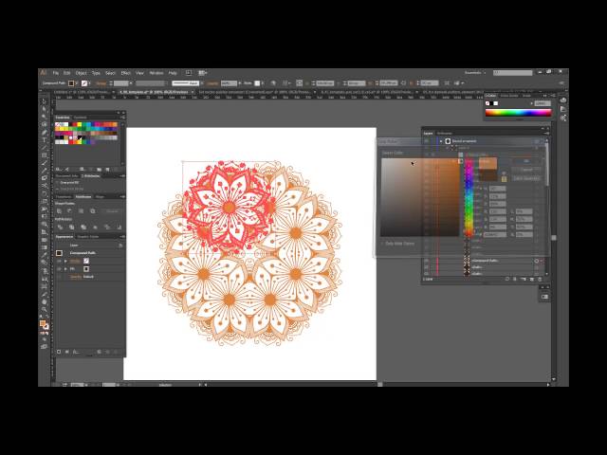Expand Stroke row in Appearance panel
607x455 pixels.
pos(65,262)
